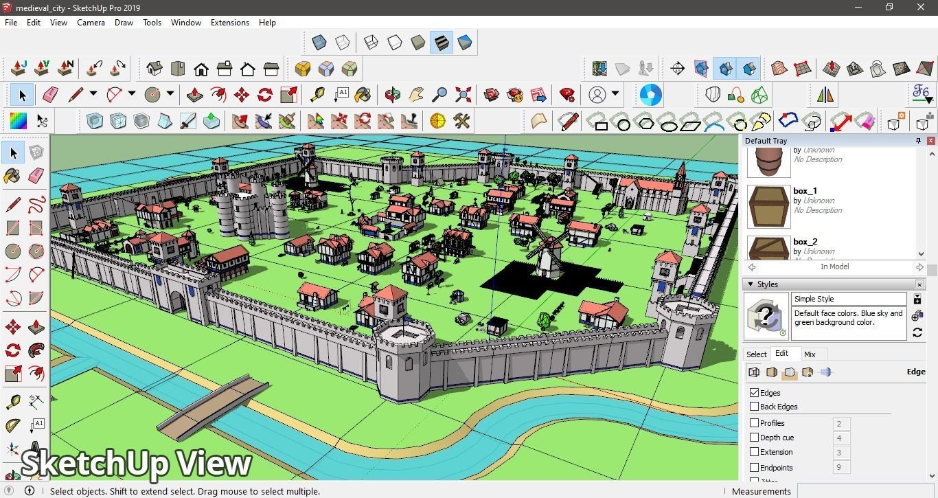The image size is (938, 498).
Task: Switch to Iso view house icon
Action: (x=155, y=69)
